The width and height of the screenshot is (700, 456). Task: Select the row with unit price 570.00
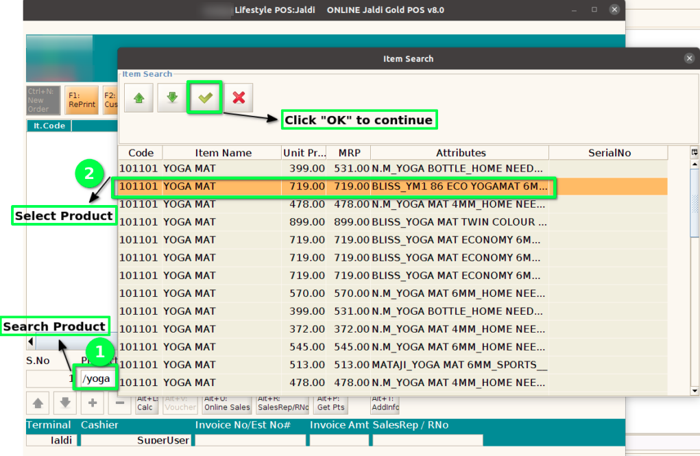tap(393, 293)
